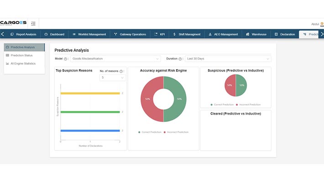The image size is (324, 182).
Task: Expand the Duration dropdown set to Last 30 Days
Action: pyautogui.click(x=228, y=59)
